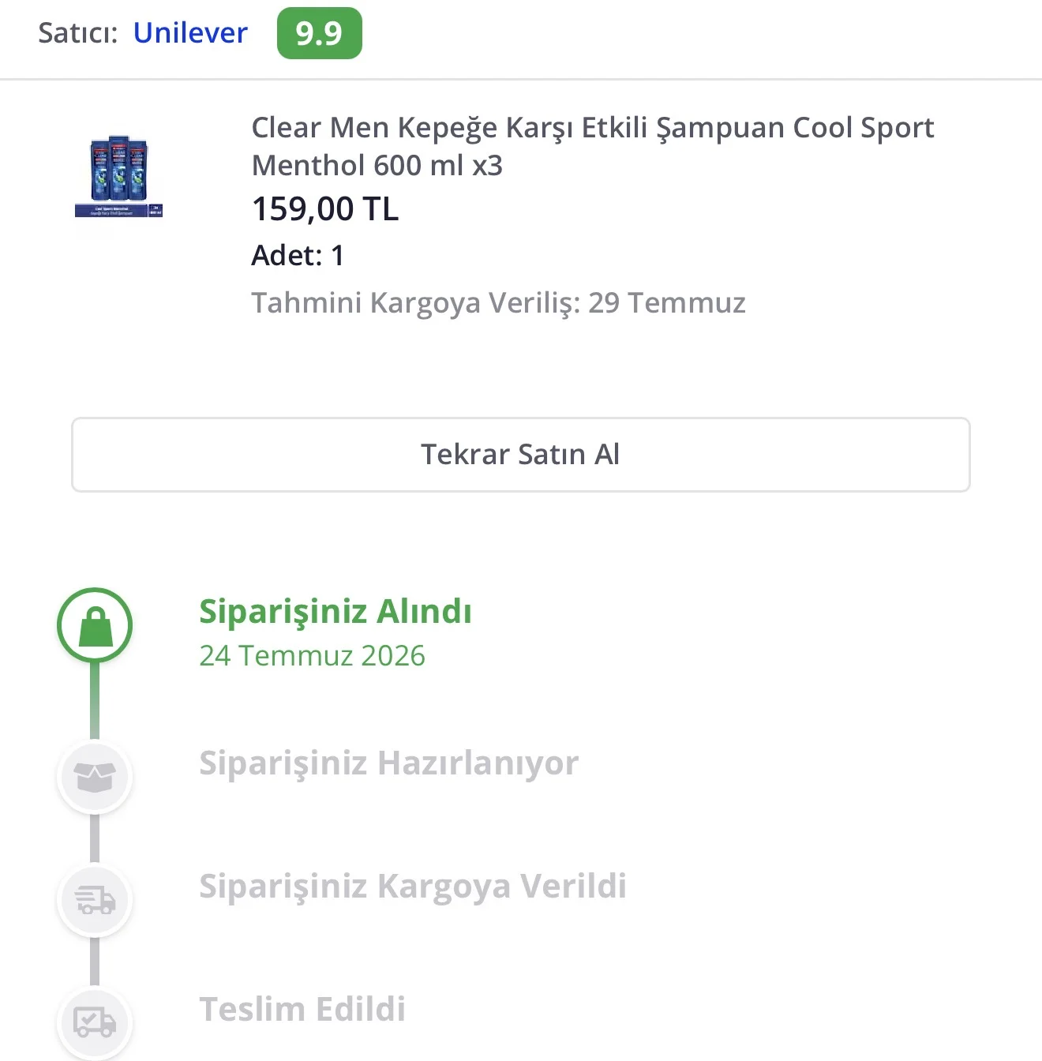The height and width of the screenshot is (1061, 1042).
Task: Tap the Siparişiniz Kargoya Verildi step label
Action: [413, 886]
